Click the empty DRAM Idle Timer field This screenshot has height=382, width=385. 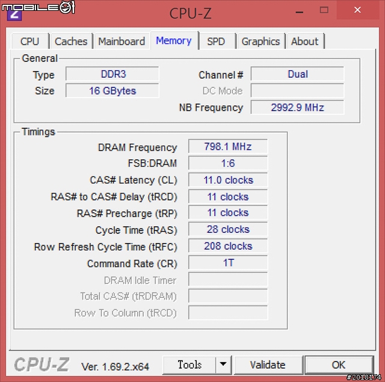[x=228, y=279]
